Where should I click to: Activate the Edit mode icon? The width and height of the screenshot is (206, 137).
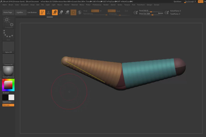(x=42, y=12)
